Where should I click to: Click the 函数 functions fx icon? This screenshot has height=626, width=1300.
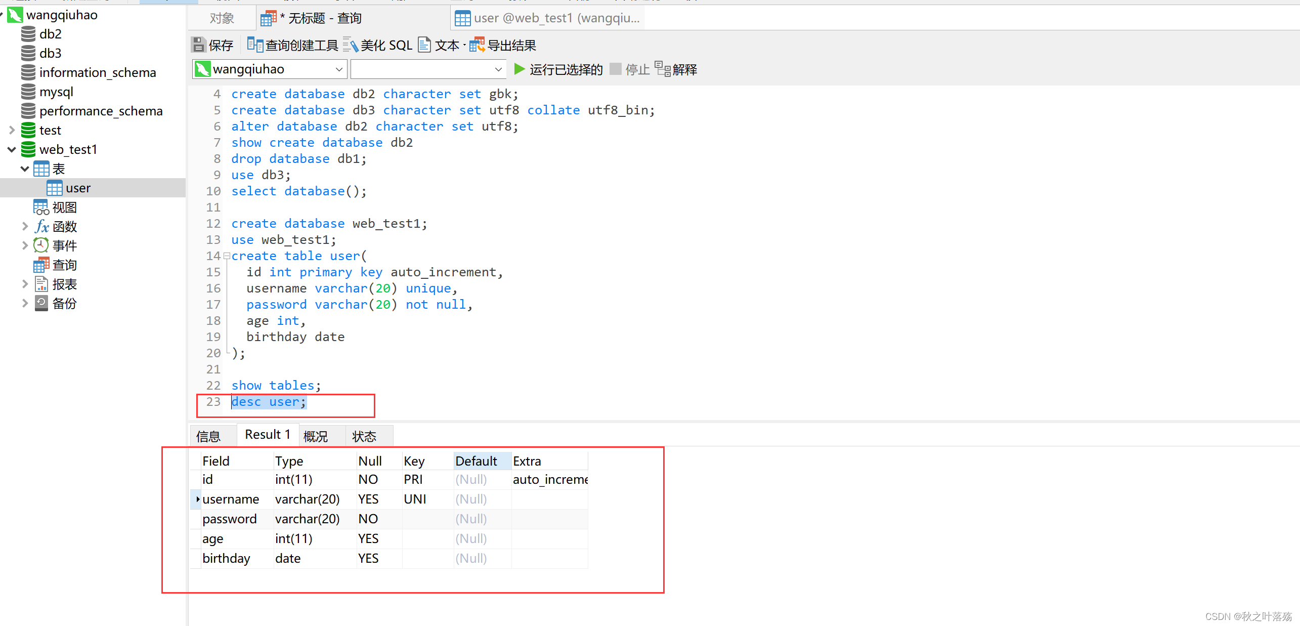[41, 226]
